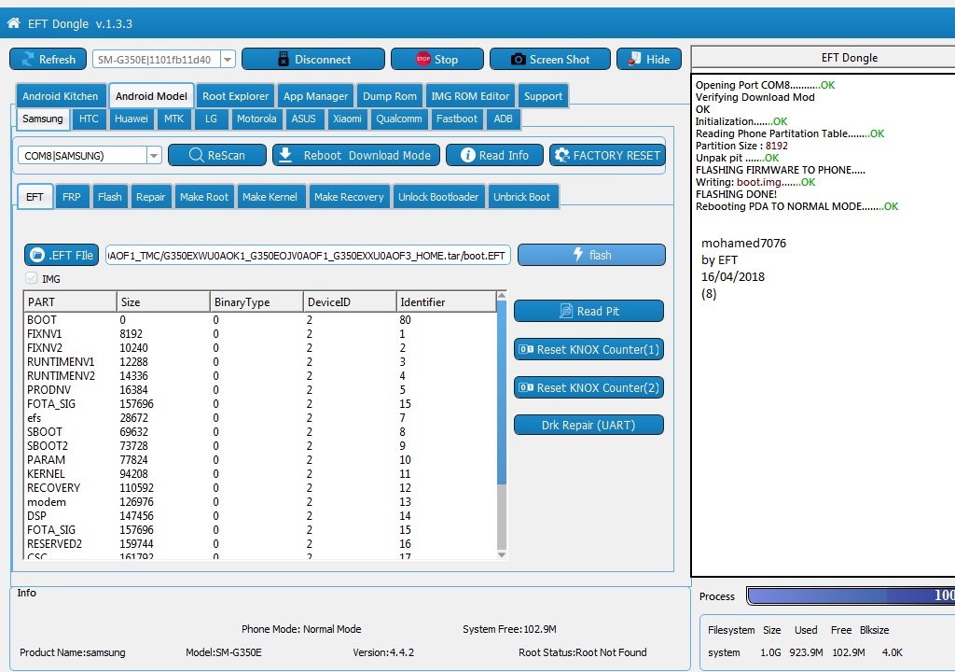Click into the EFT file path field

(x=308, y=255)
